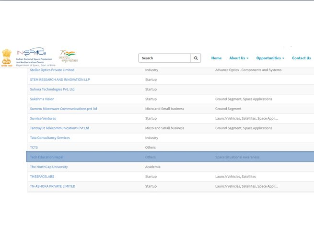Click 'Others' in Tech Education Nepal row

pyautogui.click(x=151, y=157)
